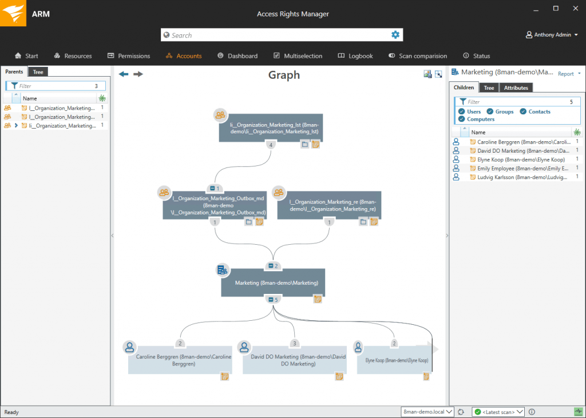
Task: Click the fit graph to window icon
Action: (438, 74)
